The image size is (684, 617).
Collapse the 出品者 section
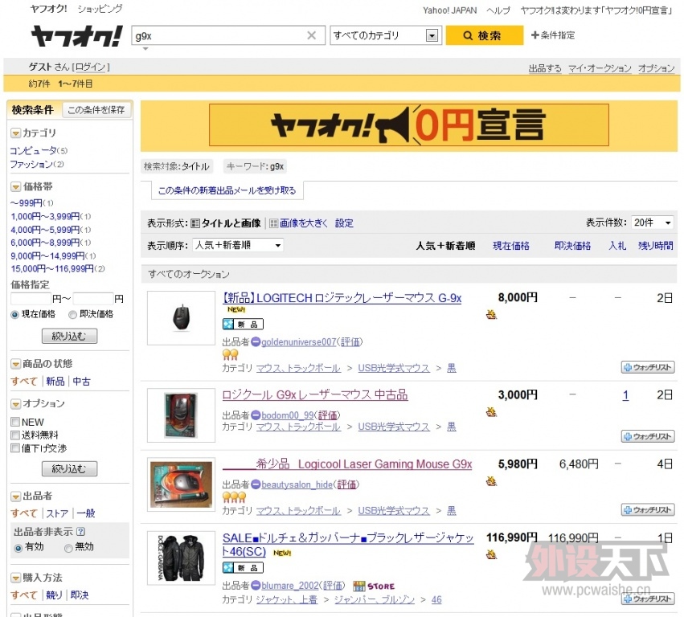click(16, 496)
